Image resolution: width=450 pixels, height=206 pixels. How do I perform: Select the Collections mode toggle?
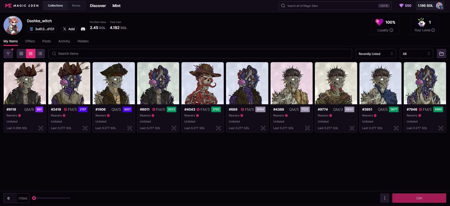(55, 6)
